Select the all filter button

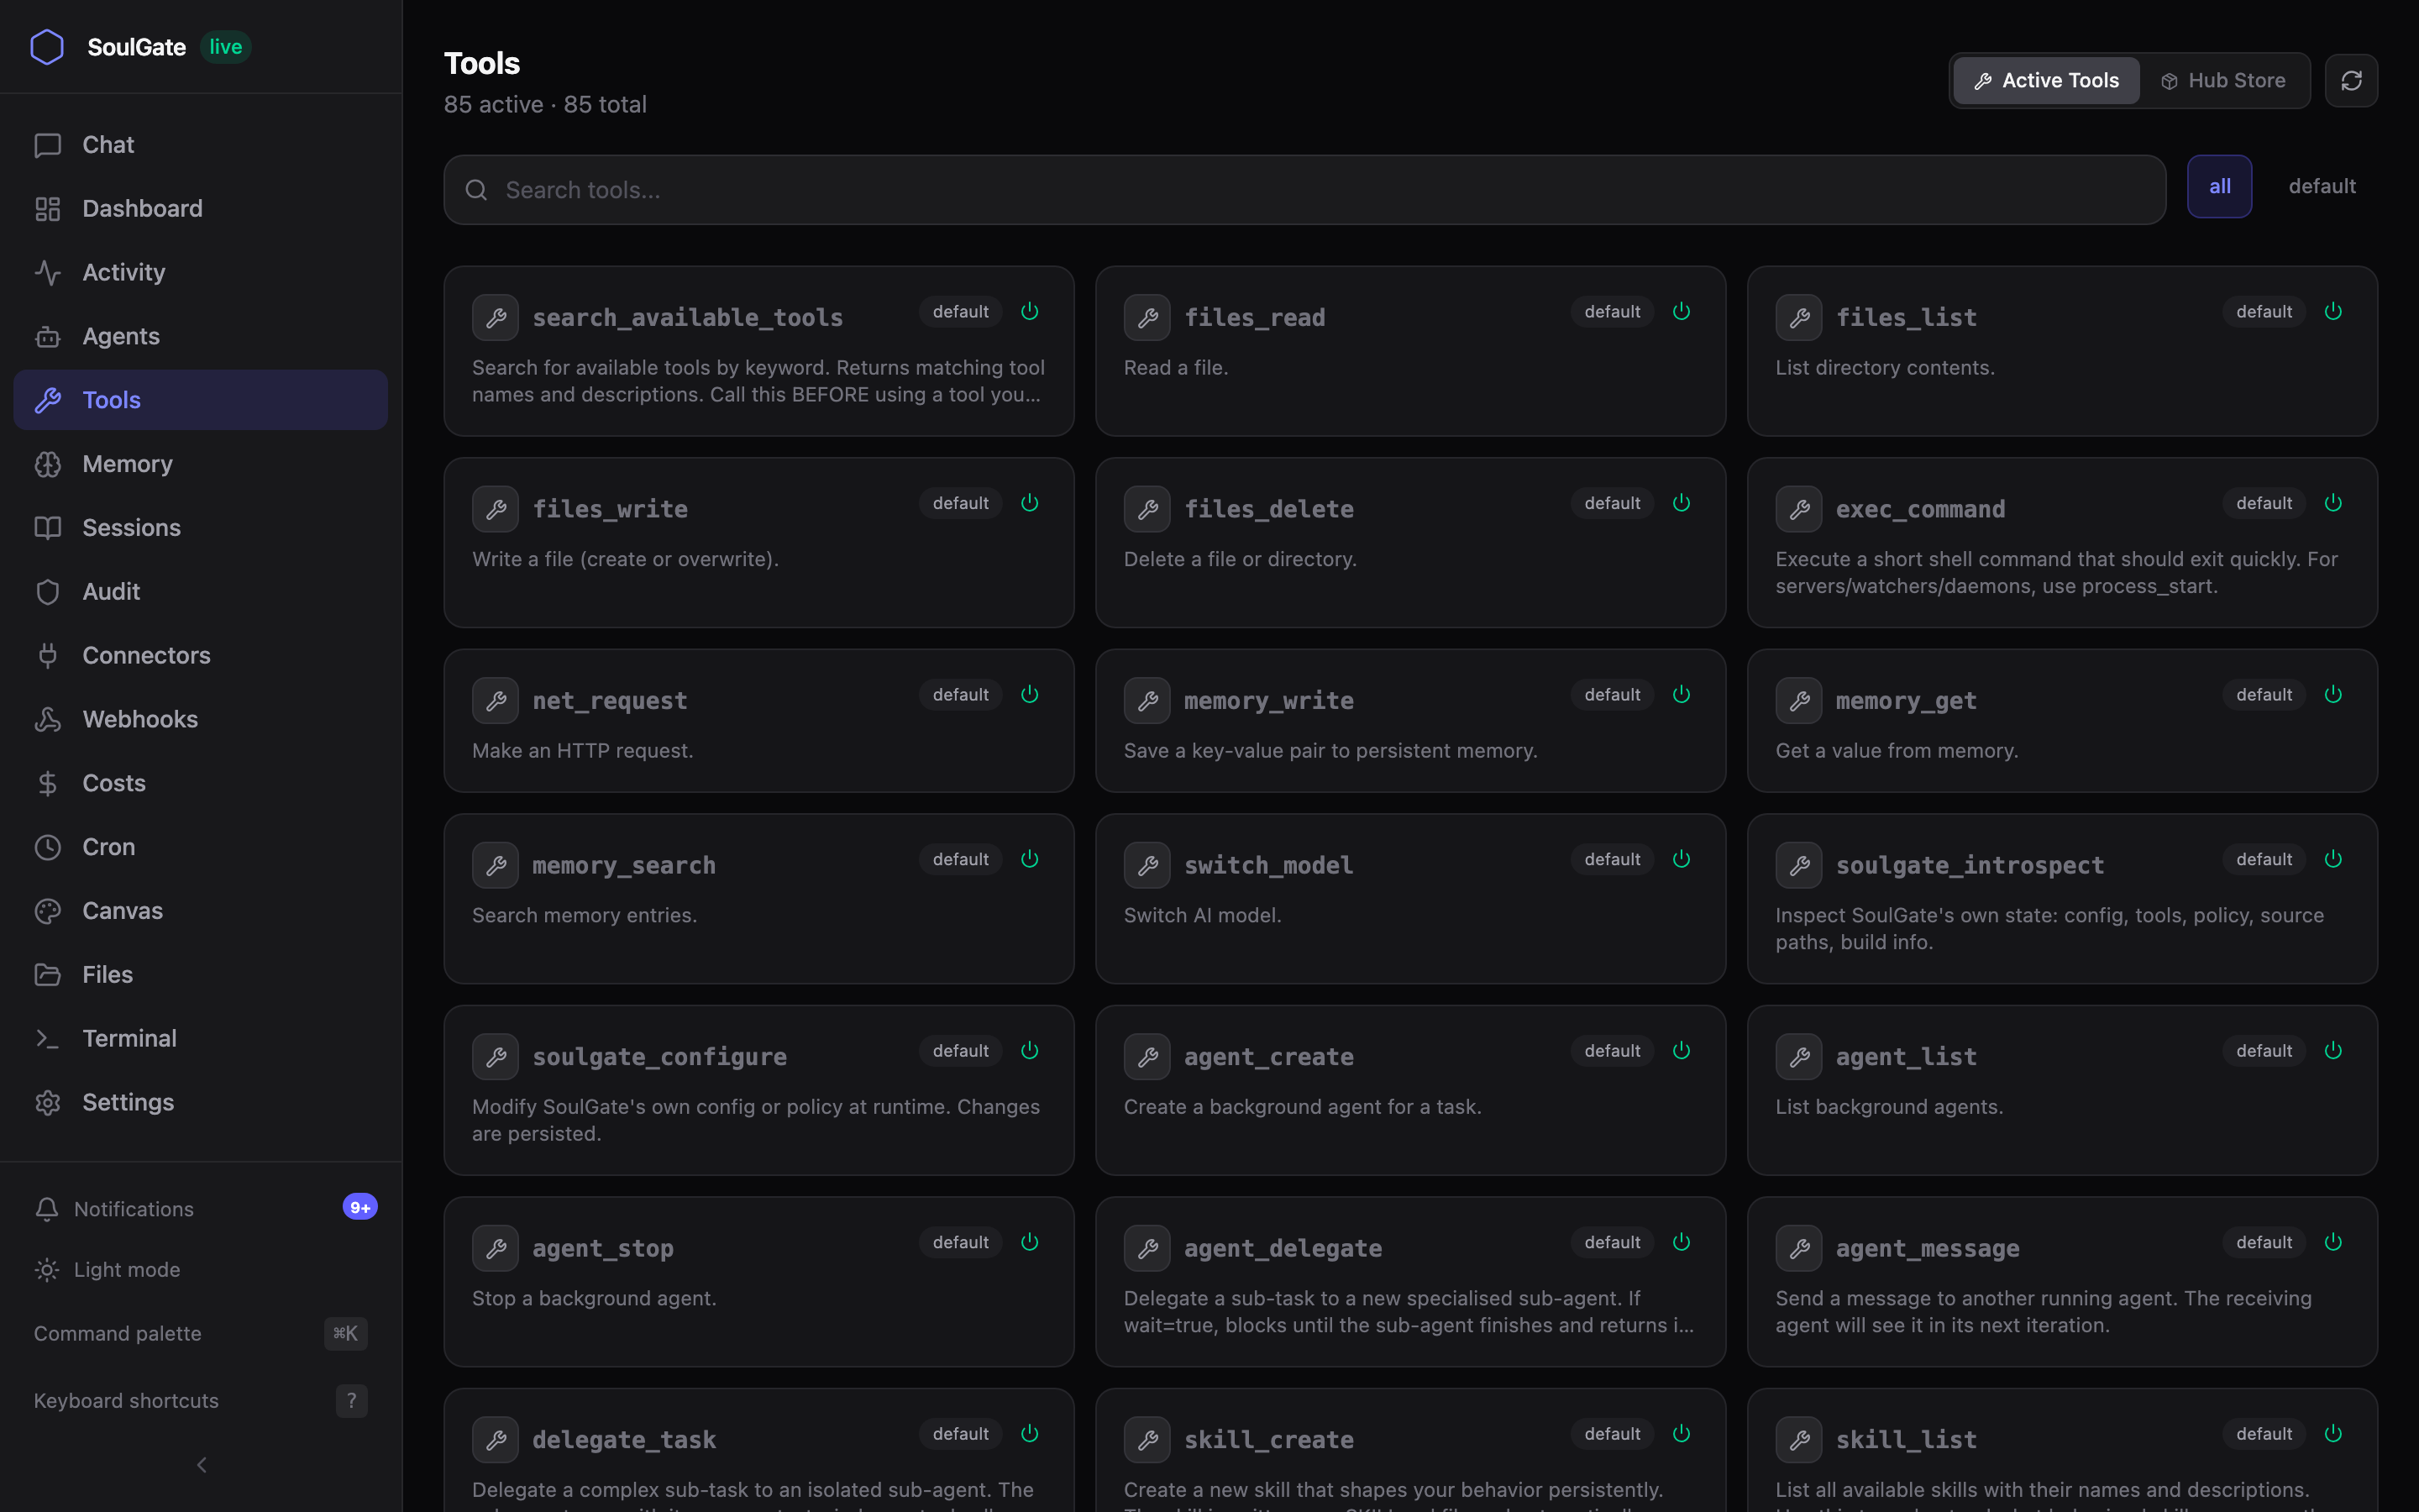(x=2219, y=186)
